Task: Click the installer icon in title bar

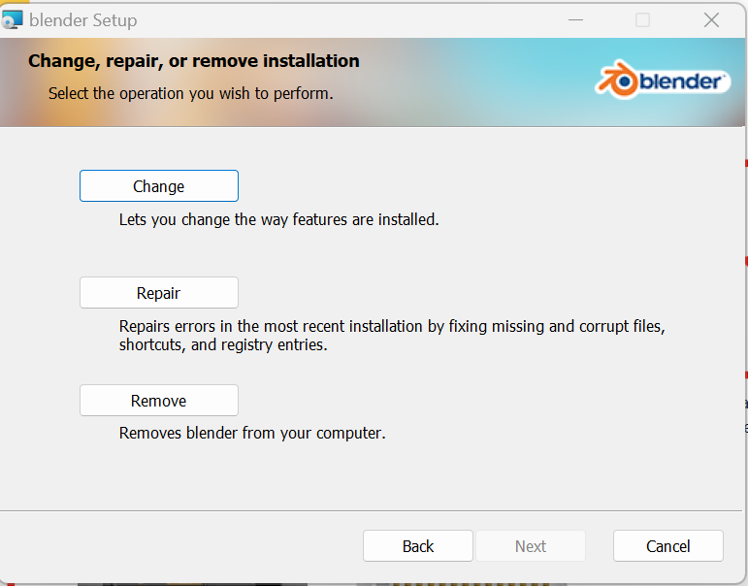Action: click(12, 20)
